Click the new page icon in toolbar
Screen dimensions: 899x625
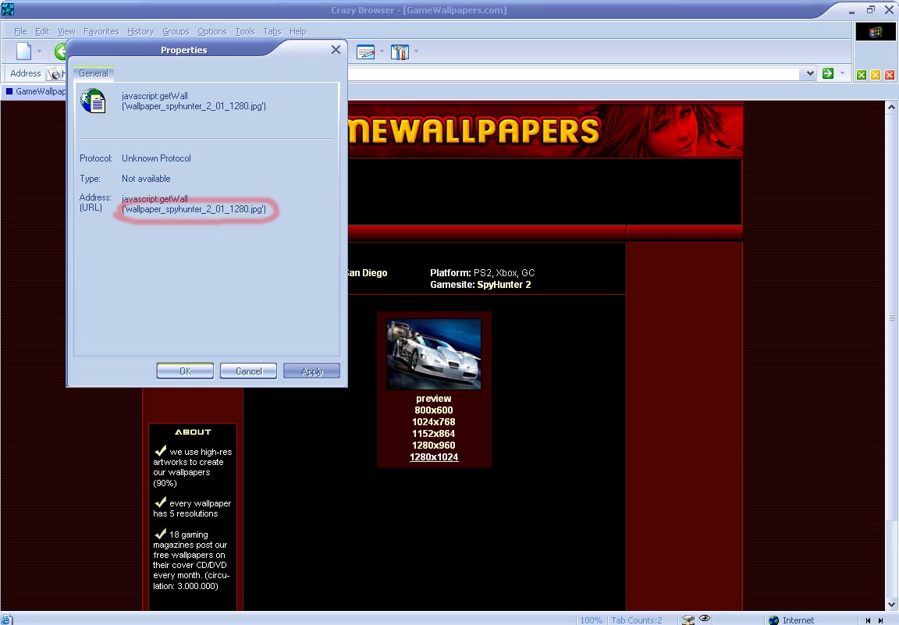click(x=24, y=51)
